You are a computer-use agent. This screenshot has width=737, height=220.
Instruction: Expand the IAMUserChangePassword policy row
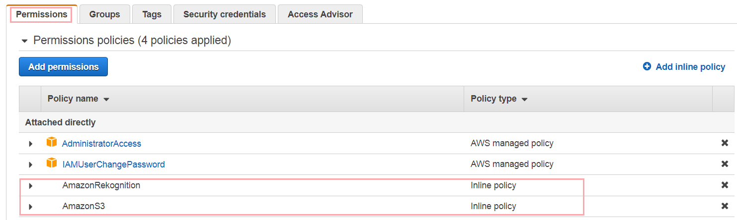[30, 165]
